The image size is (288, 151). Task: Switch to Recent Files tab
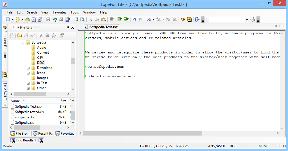(43, 134)
